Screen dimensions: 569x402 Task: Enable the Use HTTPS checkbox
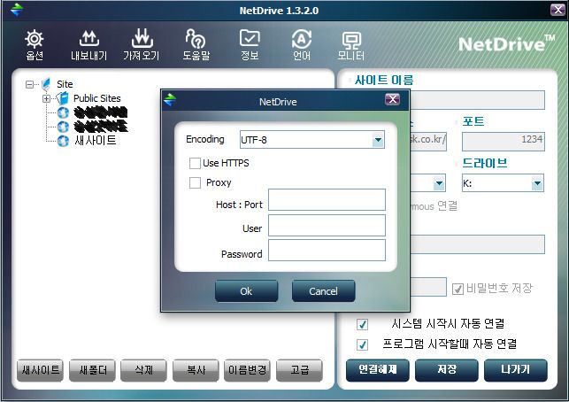[x=195, y=163]
